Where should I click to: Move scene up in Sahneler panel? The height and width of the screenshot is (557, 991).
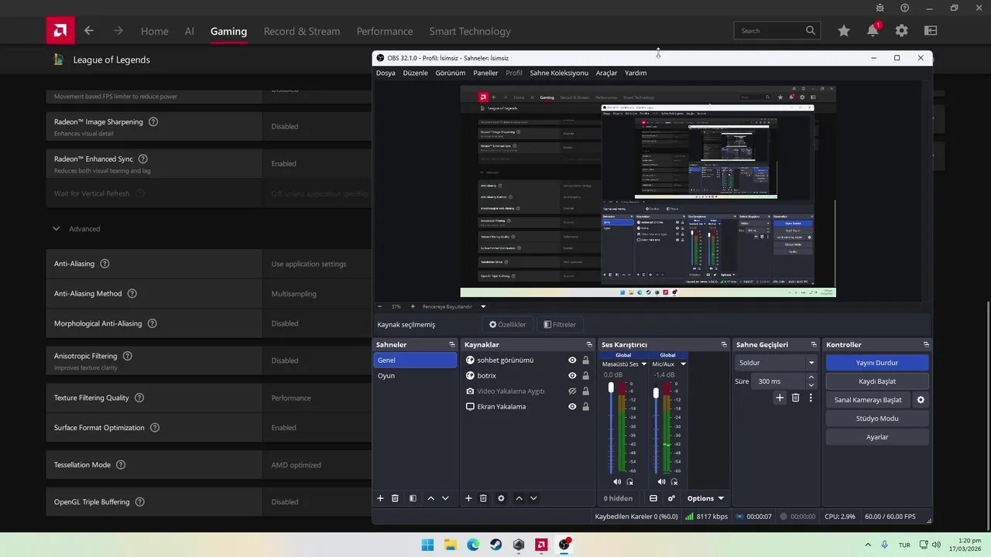pyautogui.click(x=431, y=498)
